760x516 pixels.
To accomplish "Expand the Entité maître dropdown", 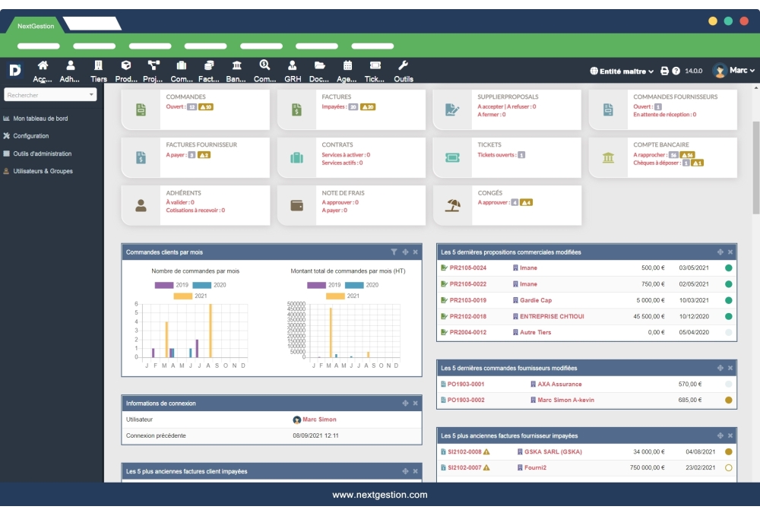I will (622, 71).
